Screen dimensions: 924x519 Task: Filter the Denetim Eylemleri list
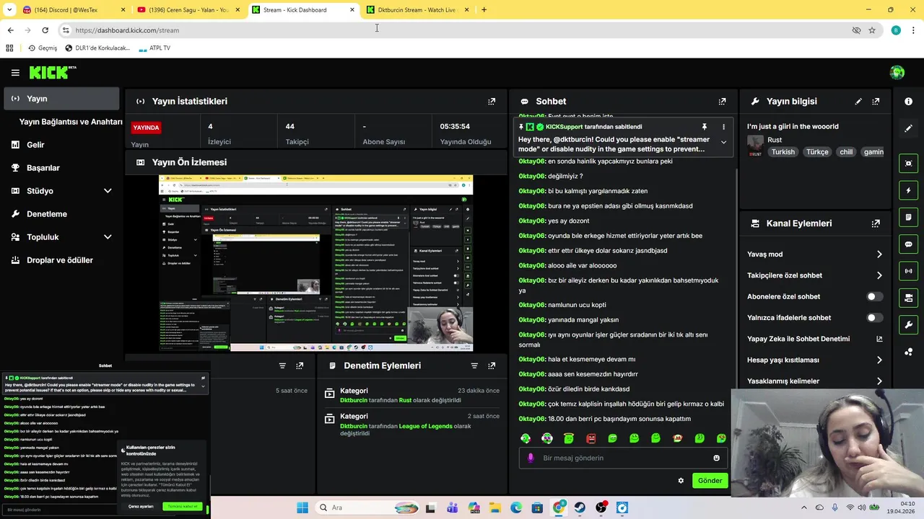[x=474, y=366]
